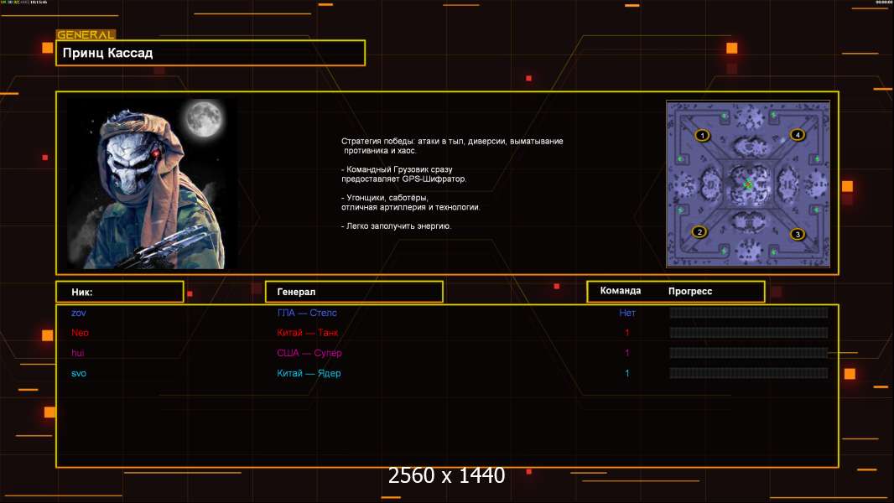Click the progress bar for player zov
The width and height of the screenshot is (894, 503).
[x=748, y=313]
